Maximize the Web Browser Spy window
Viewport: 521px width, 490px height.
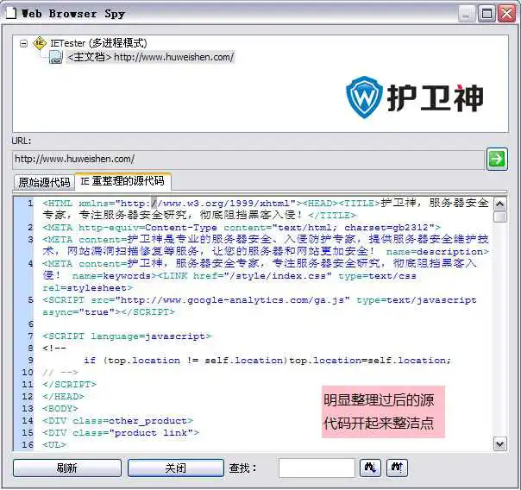(486, 13)
